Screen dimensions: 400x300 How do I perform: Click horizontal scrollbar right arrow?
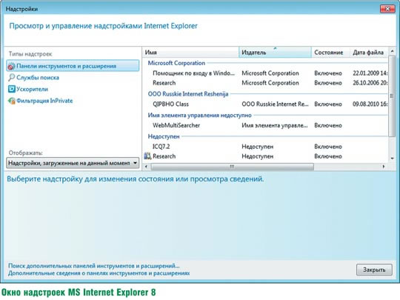coord(384,167)
